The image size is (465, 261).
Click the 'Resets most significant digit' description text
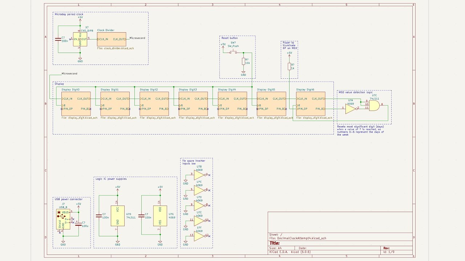click(x=360, y=130)
